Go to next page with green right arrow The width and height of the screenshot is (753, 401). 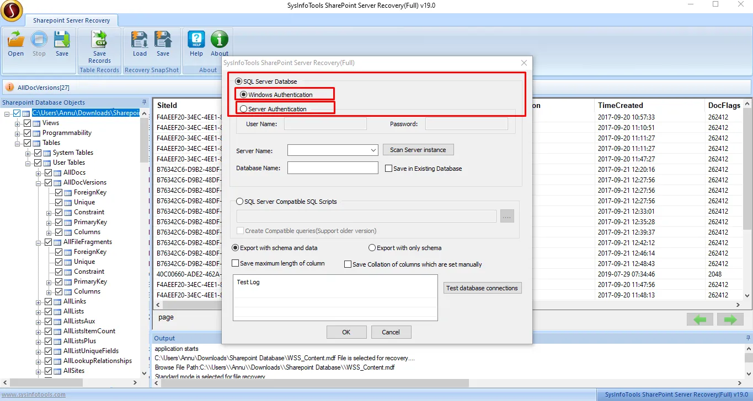pyautogui.click(x=731, y=319)
